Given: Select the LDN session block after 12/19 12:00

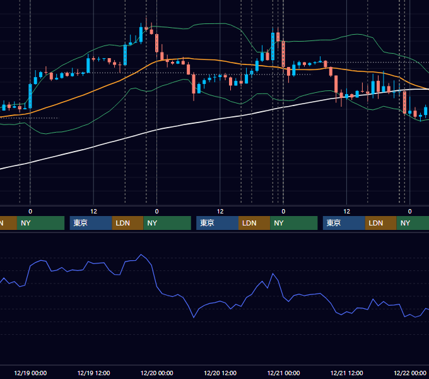Looking at the screenshot, I should click(x=128, y=223).
